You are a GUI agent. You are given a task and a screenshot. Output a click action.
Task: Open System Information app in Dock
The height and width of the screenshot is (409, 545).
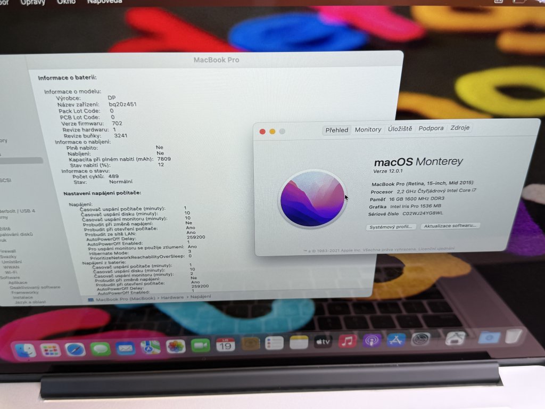click(x=456, y=338)
